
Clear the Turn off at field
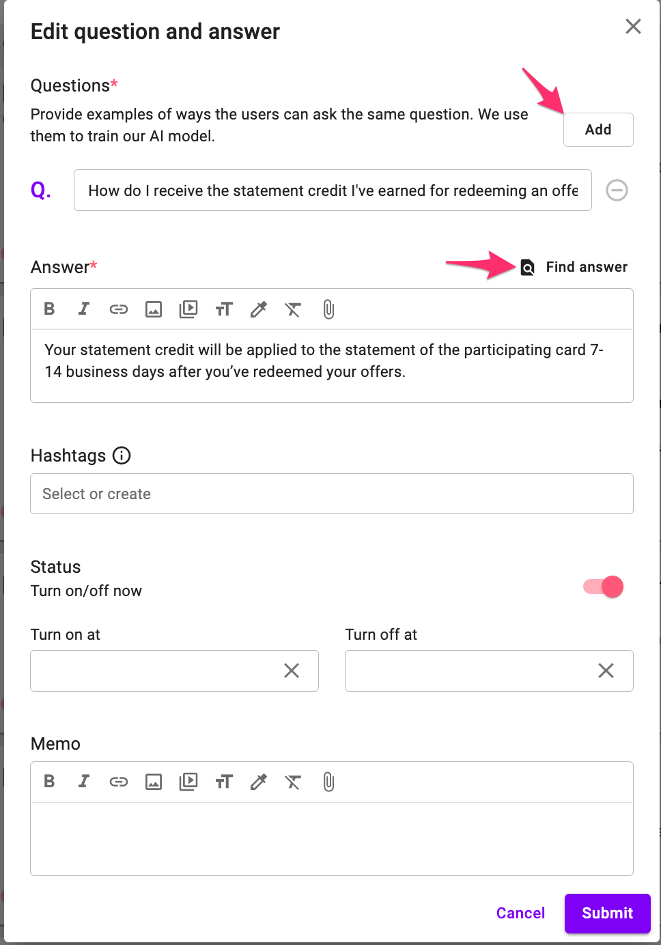pyautogui.click(x=606, y=671)
